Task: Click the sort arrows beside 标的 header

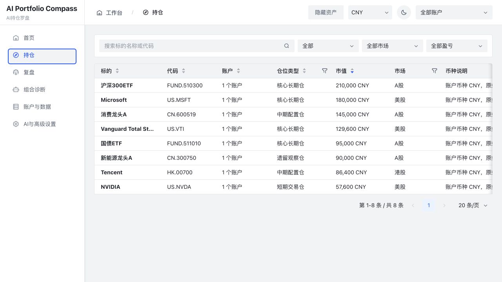Action: pyautogui.click(x=117, y=71)
